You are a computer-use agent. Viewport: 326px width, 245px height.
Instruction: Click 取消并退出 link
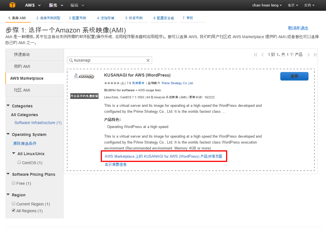tap(298, 28)
